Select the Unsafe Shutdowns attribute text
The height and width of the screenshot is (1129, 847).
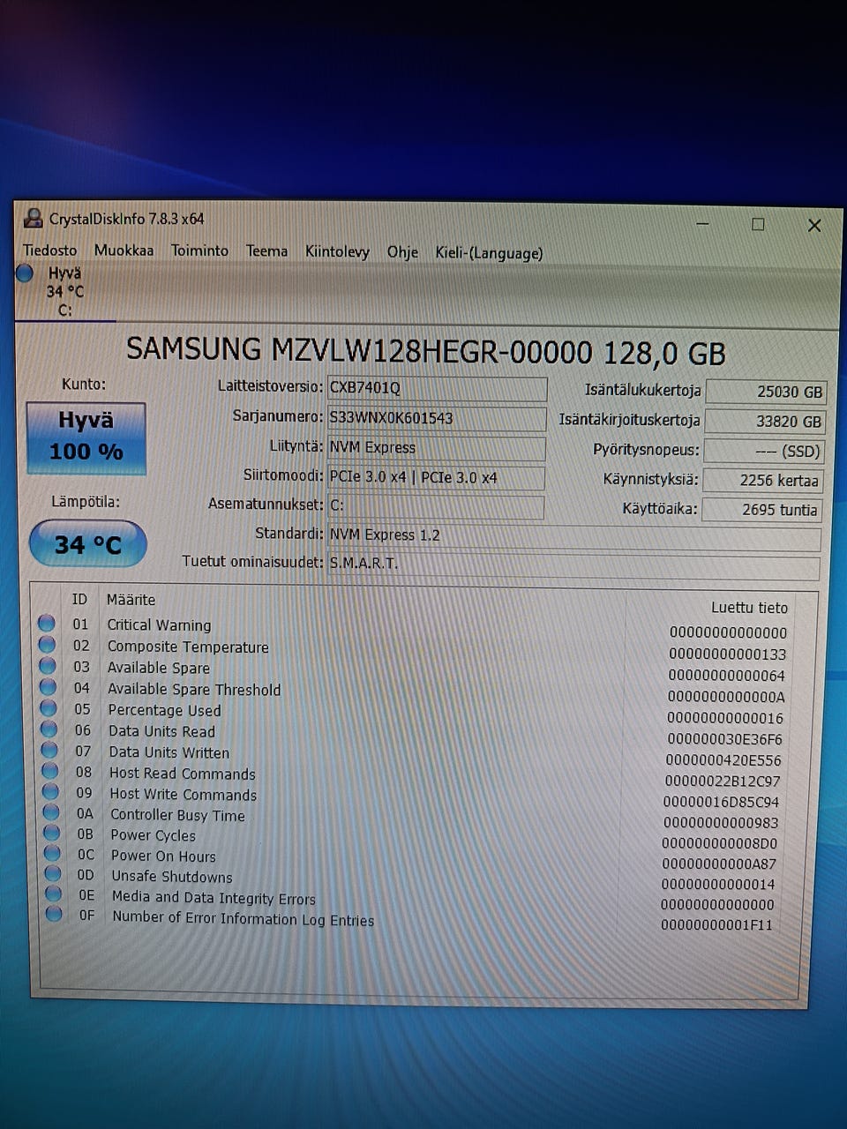[x=172, y=877]
